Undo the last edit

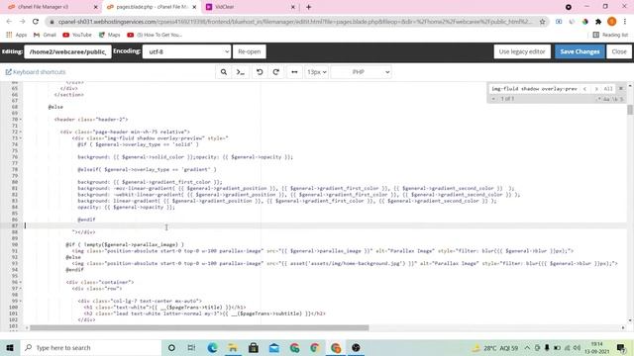(260, 72)
